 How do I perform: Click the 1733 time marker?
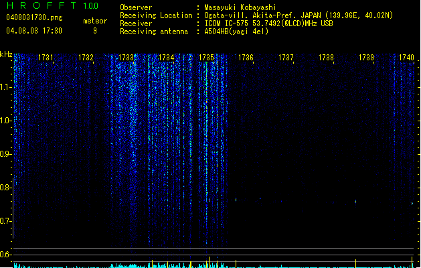126,58
